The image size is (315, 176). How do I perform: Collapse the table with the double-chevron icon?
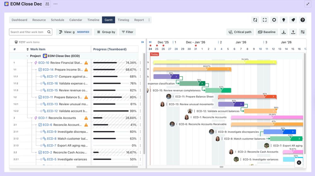143,42
